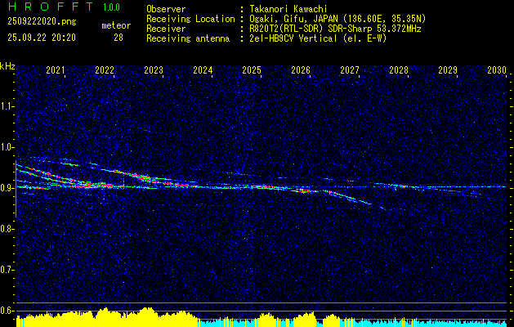Click the 1.1 kHz frequency label
Viewport: 514px width, 327px height.
(x=7, y=106)
